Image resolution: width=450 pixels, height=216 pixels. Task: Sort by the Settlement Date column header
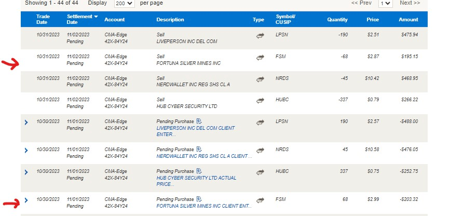point(82,19)
